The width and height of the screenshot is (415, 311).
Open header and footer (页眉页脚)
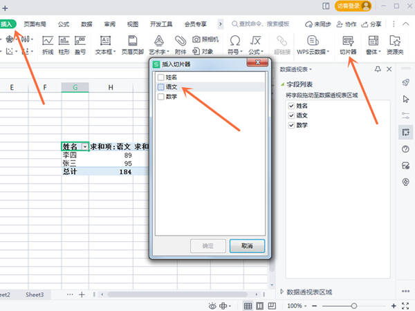(133, 45)
